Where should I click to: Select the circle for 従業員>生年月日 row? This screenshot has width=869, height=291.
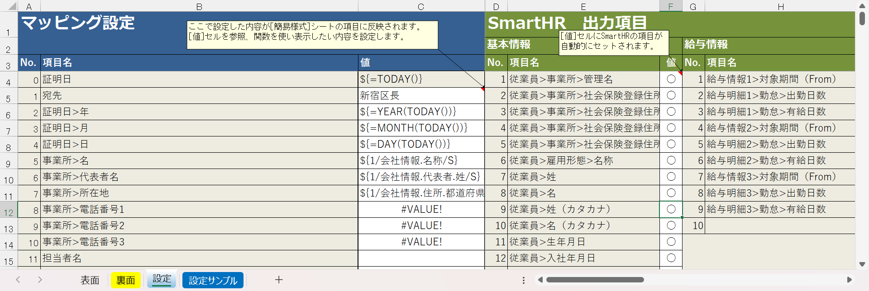671,242
